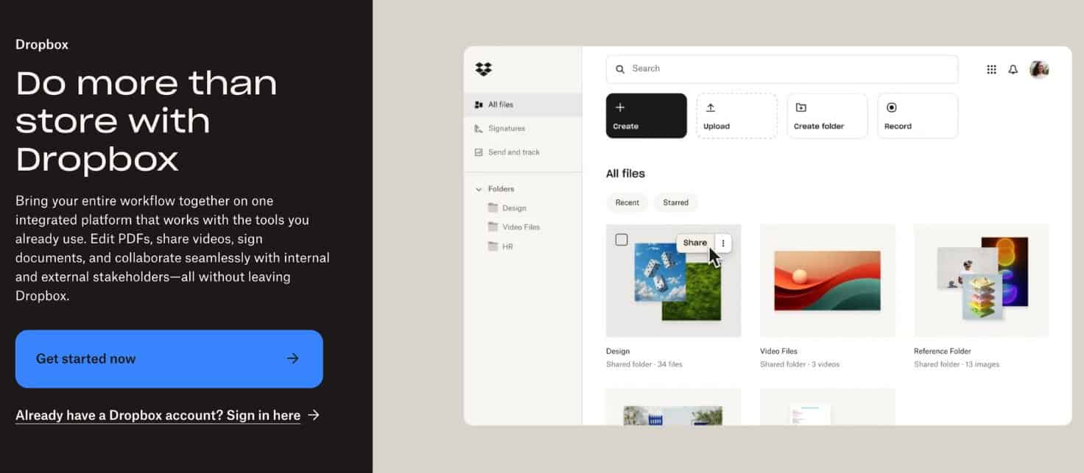This screenshot has height=473, width=1084.
Task: Open the account menu via the profile avatar
Action: coord(1040,69)
